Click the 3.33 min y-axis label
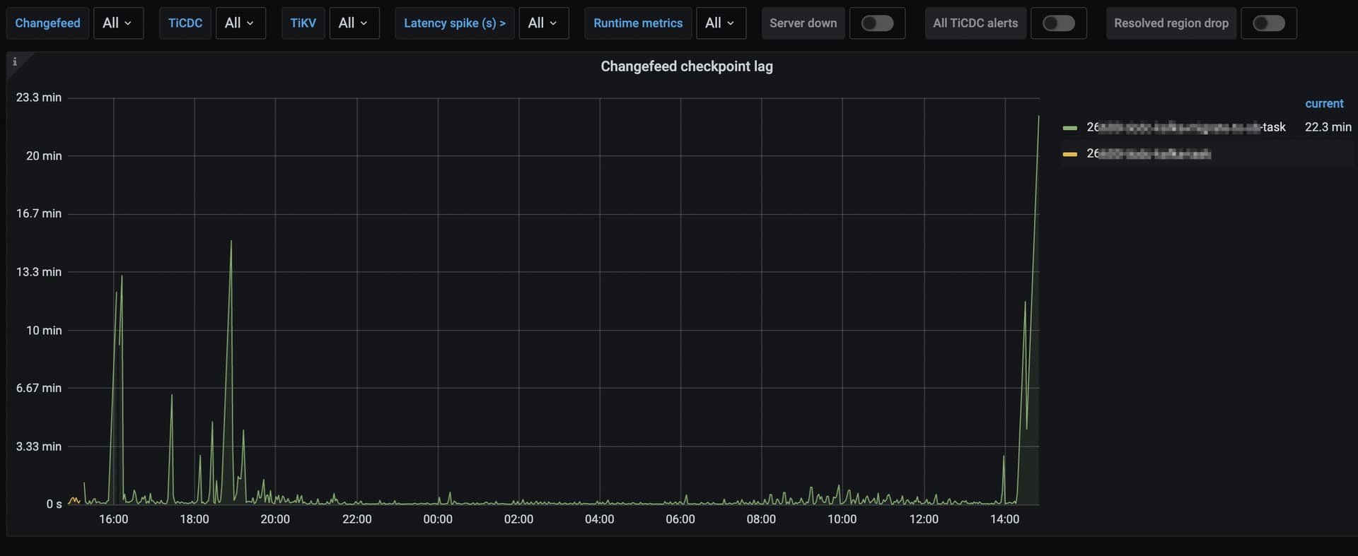 point(39,446)
